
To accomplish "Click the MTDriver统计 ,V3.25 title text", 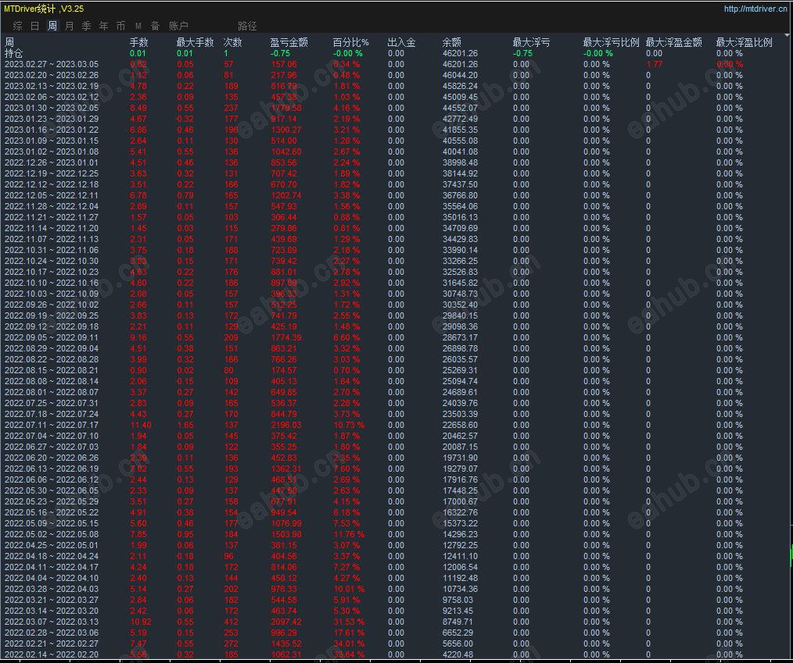I will (44, 9).
